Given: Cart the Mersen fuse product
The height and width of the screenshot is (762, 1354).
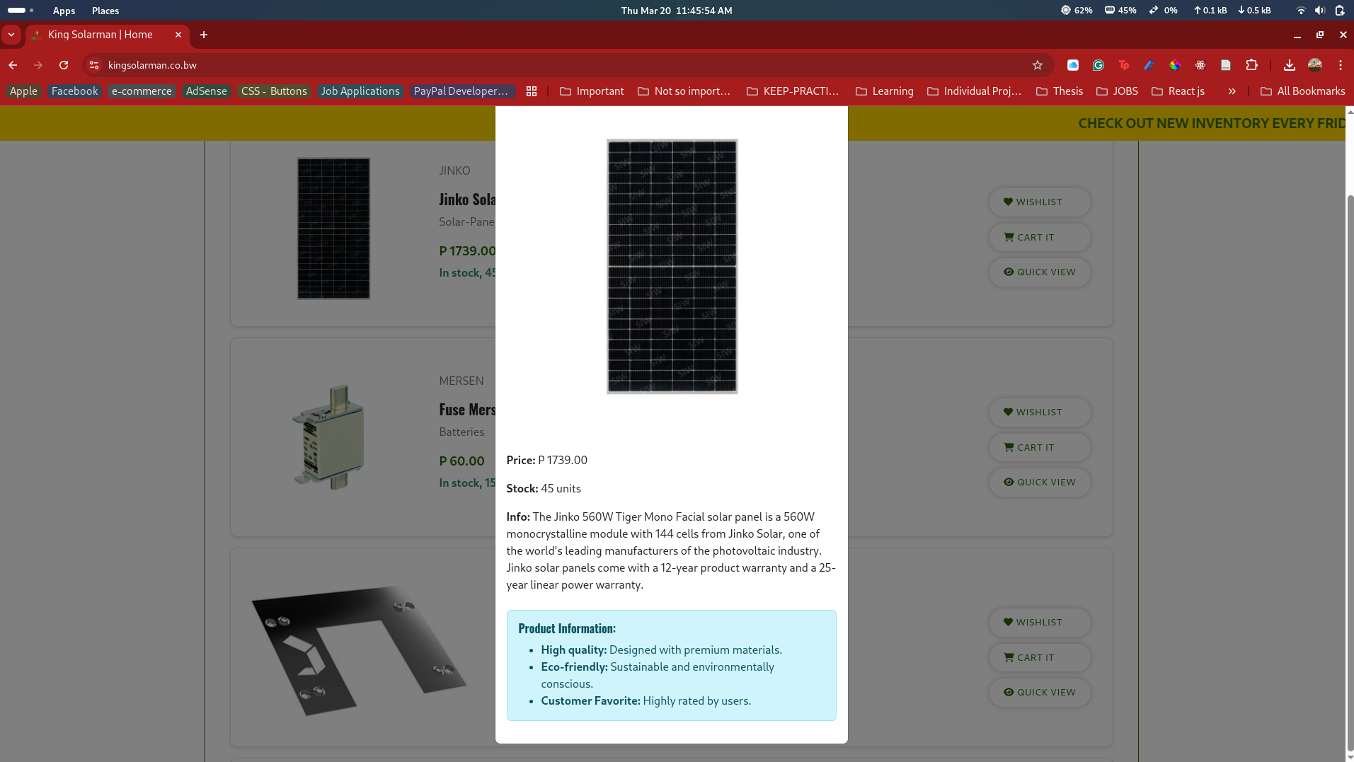Looking at the screenshot, I should point(1039,448).
